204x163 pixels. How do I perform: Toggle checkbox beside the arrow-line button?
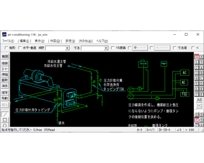pos(151,48)
